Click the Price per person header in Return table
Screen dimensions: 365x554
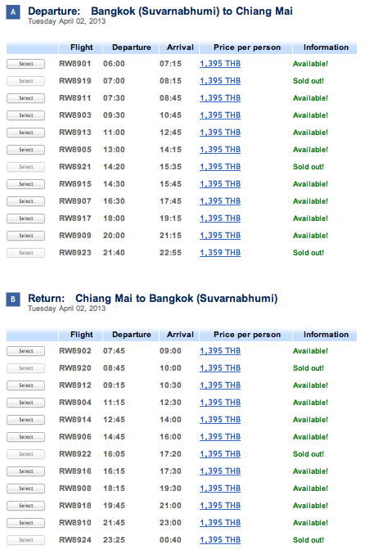coord(246,335)
